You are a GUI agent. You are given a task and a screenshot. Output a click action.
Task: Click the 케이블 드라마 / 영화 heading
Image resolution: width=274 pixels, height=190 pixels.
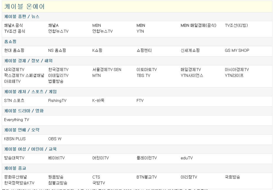pos(24,111)
